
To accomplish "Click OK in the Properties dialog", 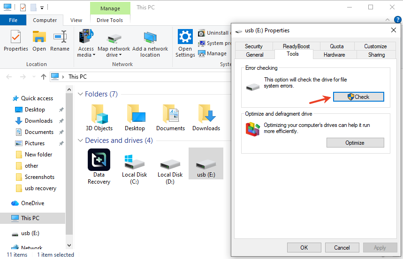I will (304, 247).
